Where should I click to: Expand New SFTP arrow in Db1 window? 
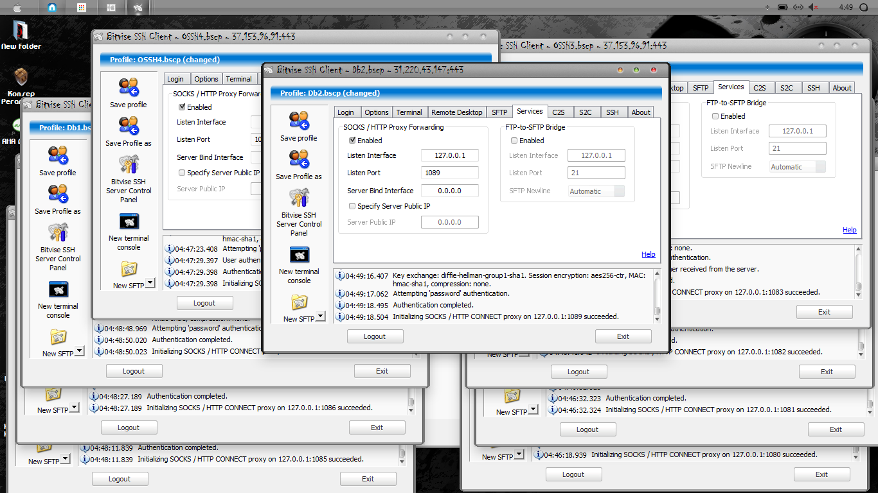tap(80, 350)
